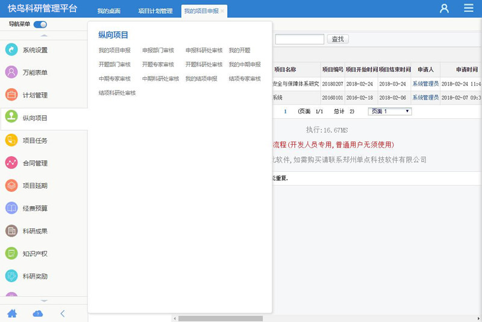Click the 纵向项目 popup panel heading
The width and height of the screenshot is (482, 322).
tap(113, 35)
